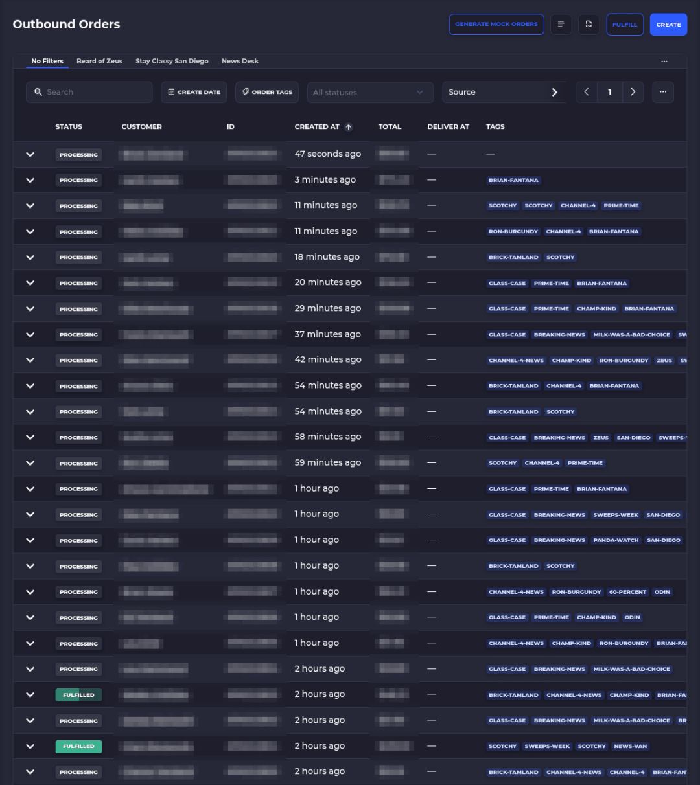Viewport: 700px width, 785px height.
Task: Click the Generate Mock Orders button
Action: [496, 24]
